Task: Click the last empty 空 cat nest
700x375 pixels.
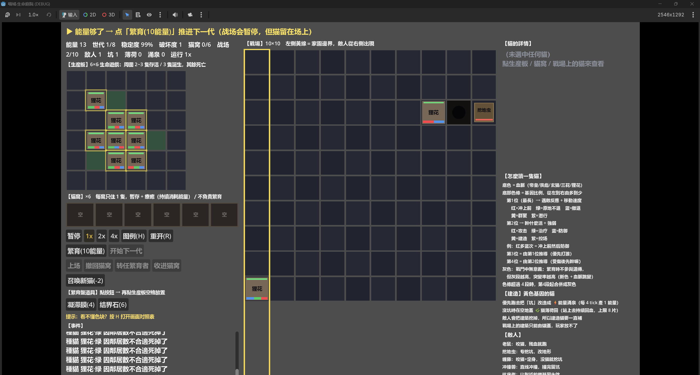Action: [x=224, y=215]
